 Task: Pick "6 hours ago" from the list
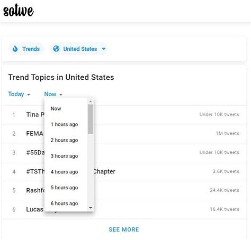point(64,203)
